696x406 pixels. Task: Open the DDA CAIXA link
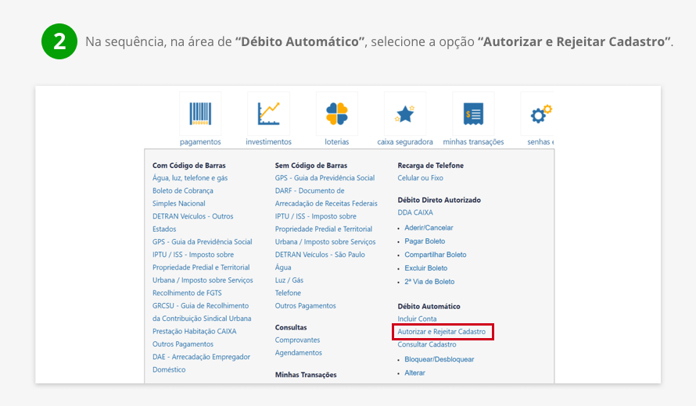[x=415, y=212]
